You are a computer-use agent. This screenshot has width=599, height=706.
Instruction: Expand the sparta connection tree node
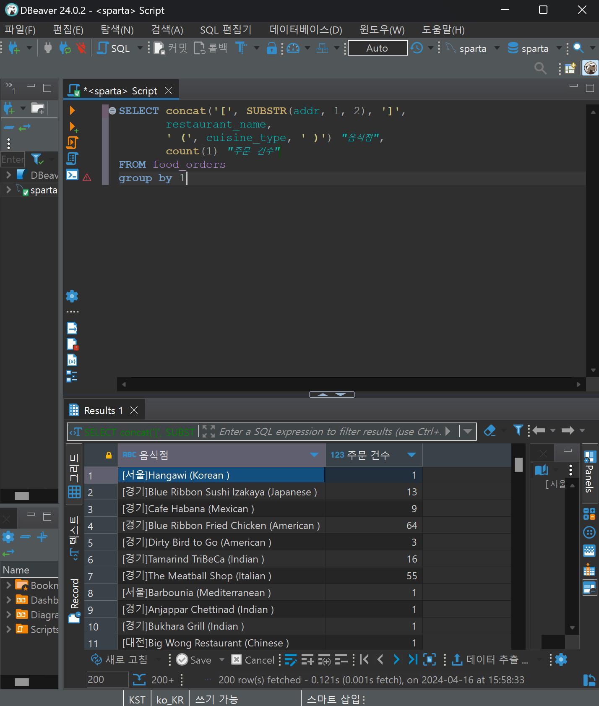[x=8, y=190]
